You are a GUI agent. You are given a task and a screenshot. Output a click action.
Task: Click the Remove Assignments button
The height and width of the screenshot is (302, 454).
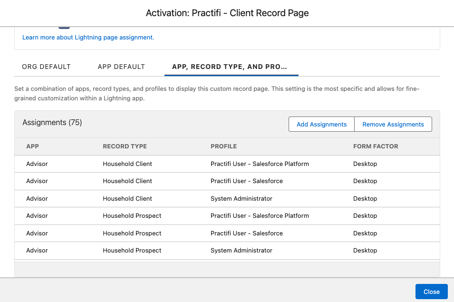click(393, 124)
